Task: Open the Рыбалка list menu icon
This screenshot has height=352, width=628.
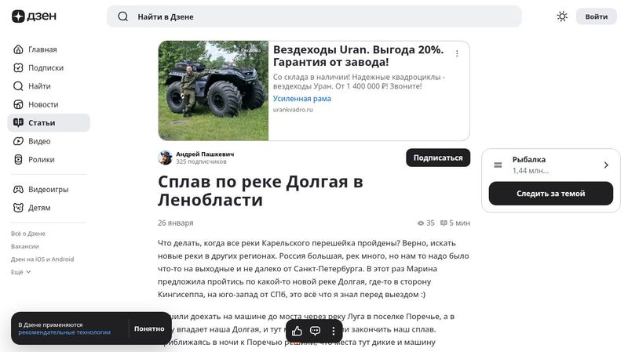Action: point(498,165)
